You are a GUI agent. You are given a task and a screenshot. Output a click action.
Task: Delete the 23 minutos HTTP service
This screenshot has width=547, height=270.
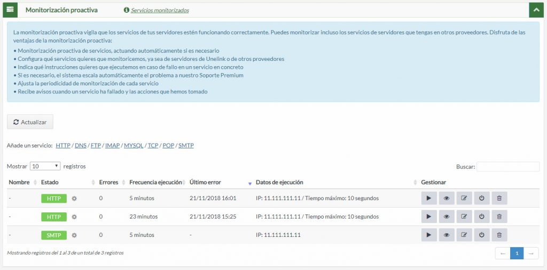499,216
